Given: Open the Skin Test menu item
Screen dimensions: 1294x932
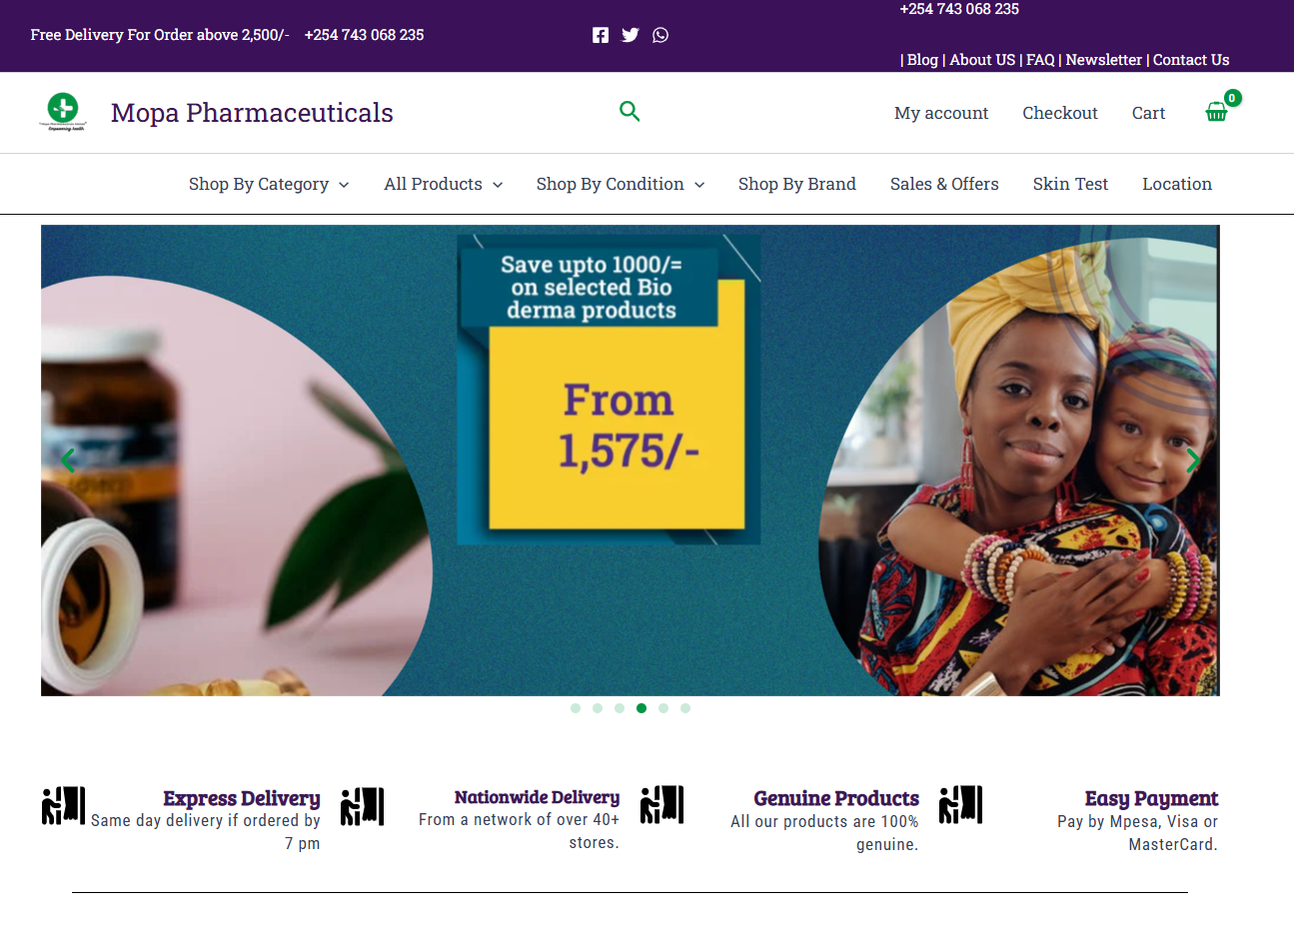Looking at the screenshot, I should coord(1070,184).
